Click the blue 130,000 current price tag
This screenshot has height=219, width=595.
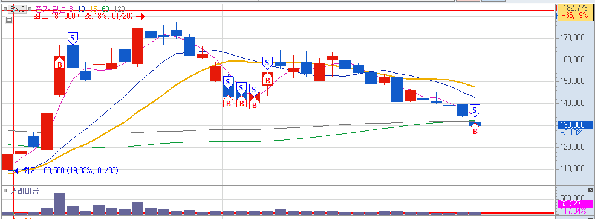(576, 125)
